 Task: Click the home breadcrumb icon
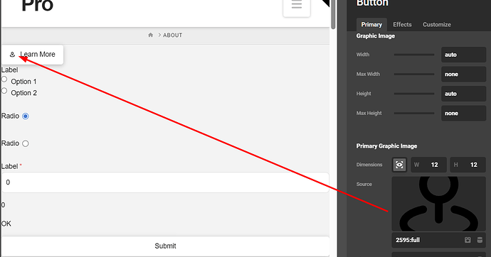click(151, 35)
